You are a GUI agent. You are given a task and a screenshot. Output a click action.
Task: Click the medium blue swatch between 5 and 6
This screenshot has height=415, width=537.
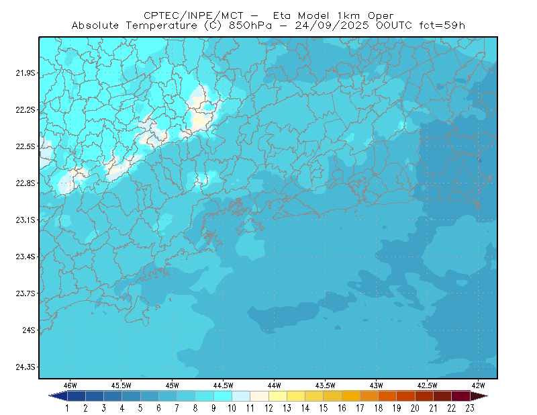point(149,396)
